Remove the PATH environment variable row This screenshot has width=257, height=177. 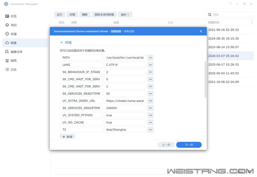click(x=150, y=58)
